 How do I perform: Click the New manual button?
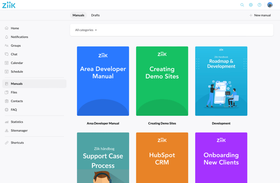pos(260,15)
